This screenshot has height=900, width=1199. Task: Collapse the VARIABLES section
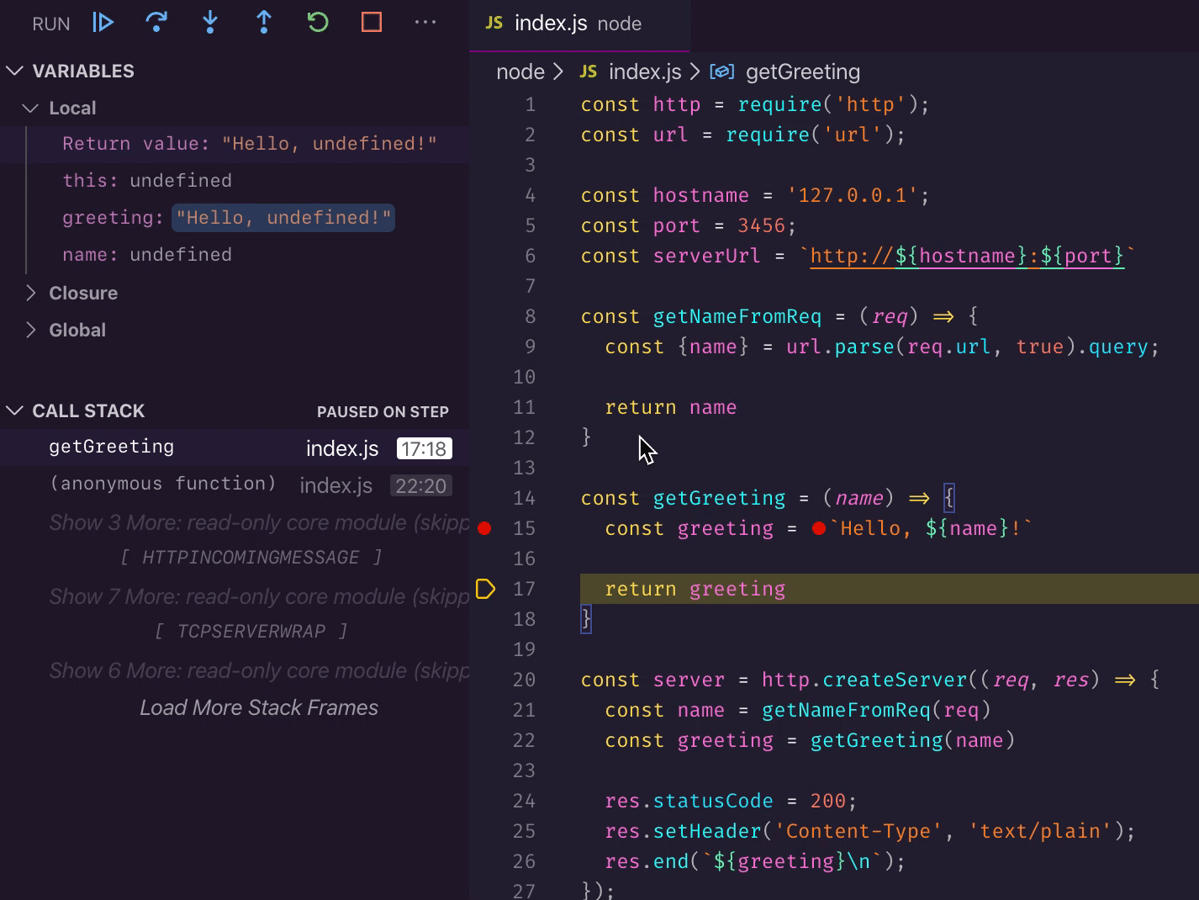14,71
